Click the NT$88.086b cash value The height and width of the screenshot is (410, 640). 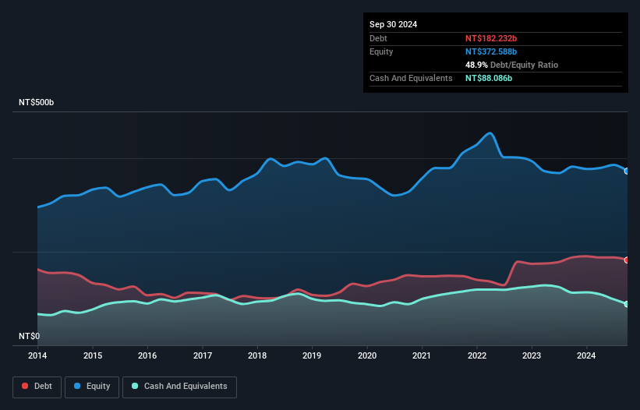tap(489, 78)
